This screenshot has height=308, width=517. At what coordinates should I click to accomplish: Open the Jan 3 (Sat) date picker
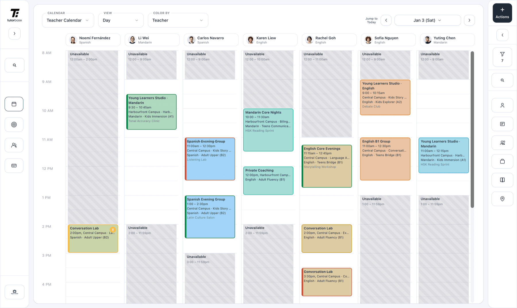(x=428, y=20)
